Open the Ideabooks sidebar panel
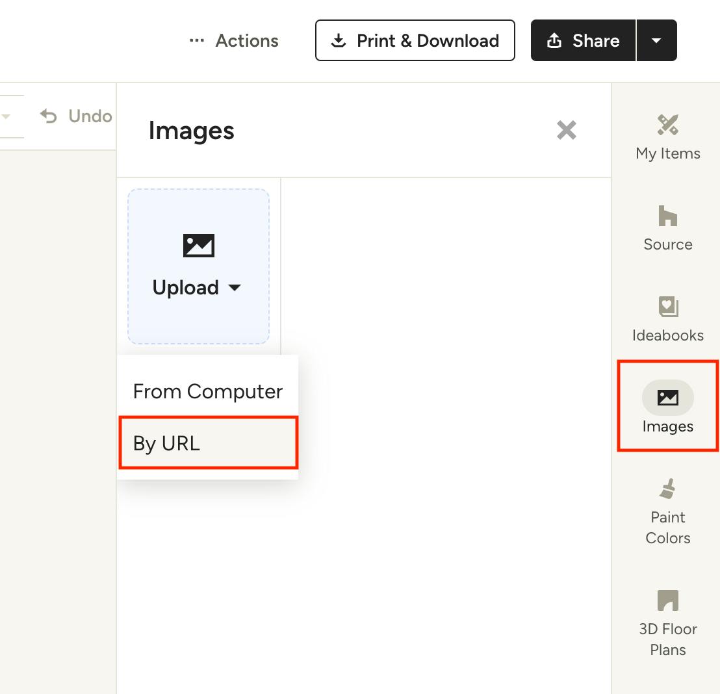720x694 pixels. [667, 318]
